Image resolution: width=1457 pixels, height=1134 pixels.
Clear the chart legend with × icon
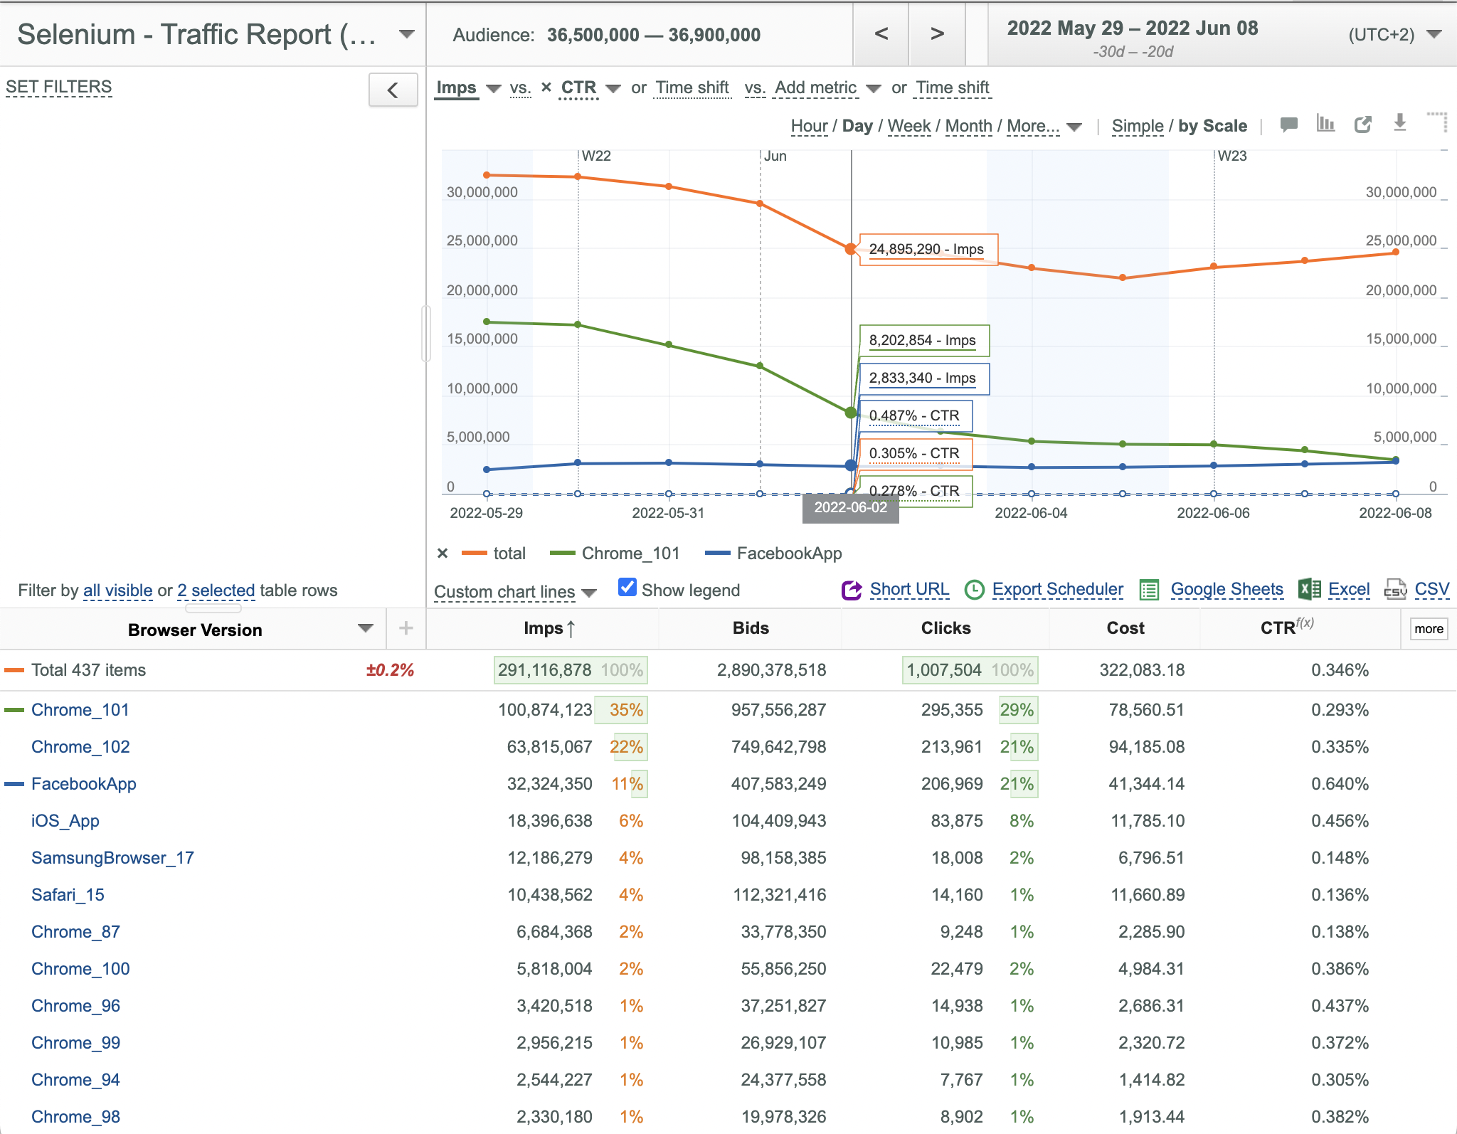coord(443,553)
